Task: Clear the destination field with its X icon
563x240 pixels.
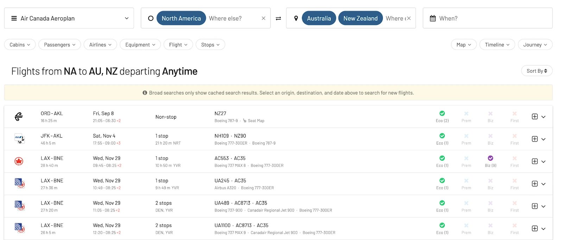Action: coord(409,18)
